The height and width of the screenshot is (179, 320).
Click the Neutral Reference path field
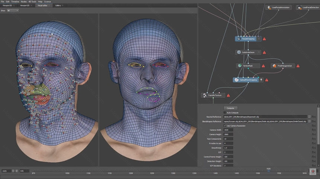tap(265, 117)
